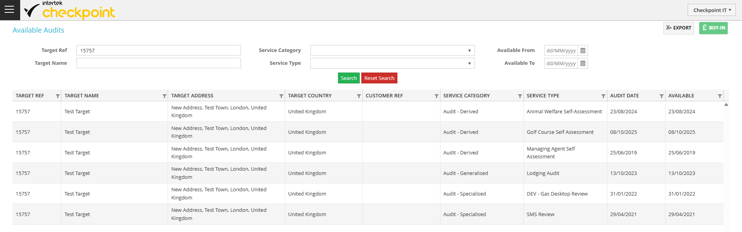Click the Intertek Checkpoint logo
The height and width of the screenshot is (232, 742).
(70, 10)
